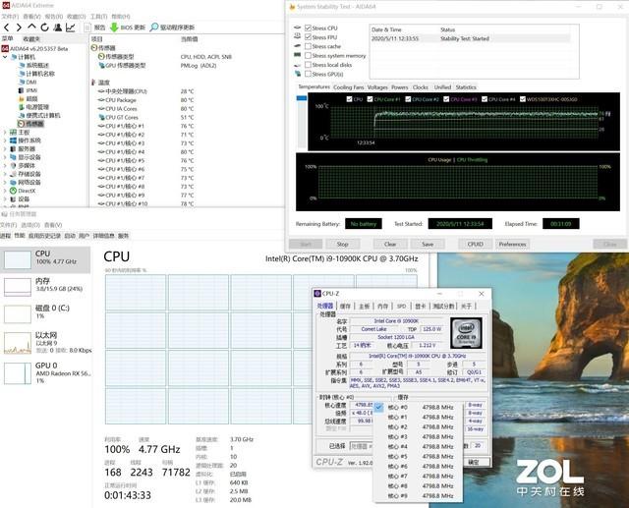Go back in AIDA64 toolbar
Viewport: 629px width, 508px height.
tap(7, 28)
